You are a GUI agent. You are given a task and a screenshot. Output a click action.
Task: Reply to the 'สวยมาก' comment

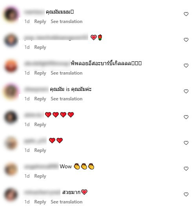tap(40, 202)
